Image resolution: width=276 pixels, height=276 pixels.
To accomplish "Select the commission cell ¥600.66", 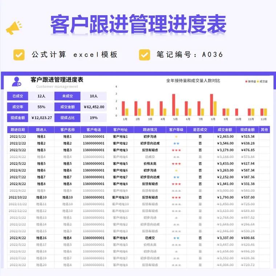I will pos(248,238).
